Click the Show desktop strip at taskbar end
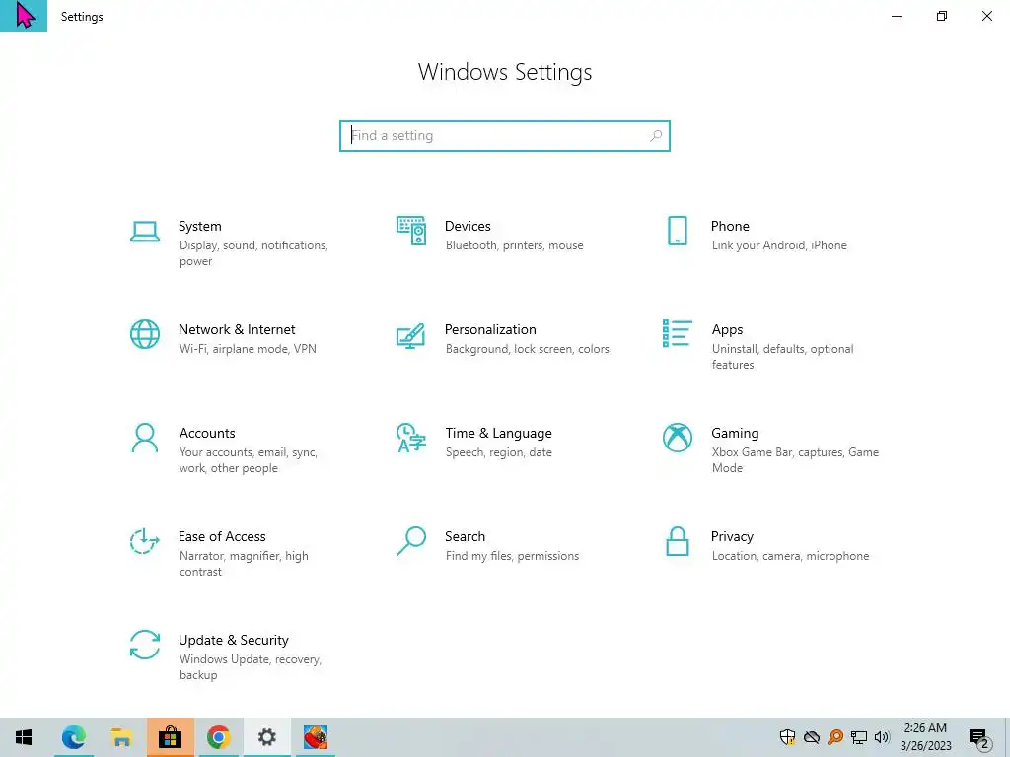Screen dimensions: 1010x757 (x=1007, y=737)
